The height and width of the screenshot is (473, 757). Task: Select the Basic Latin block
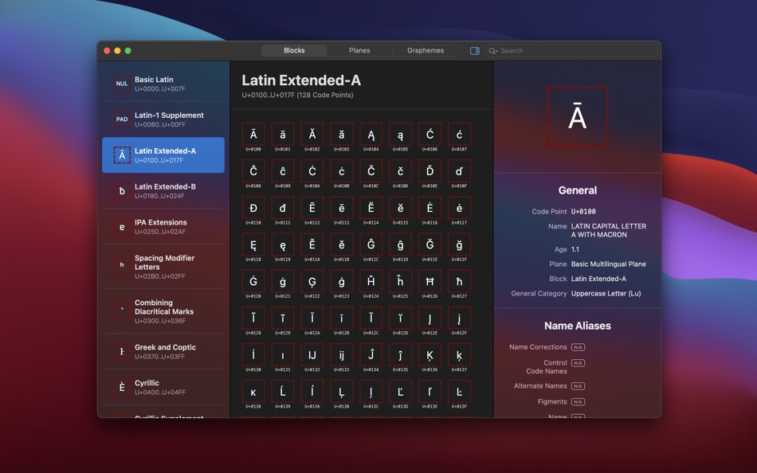point(163,84)
